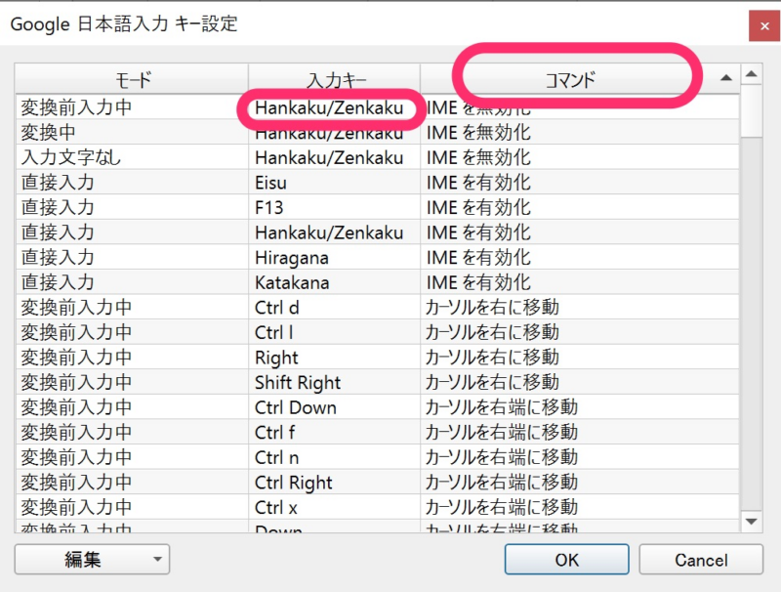781x592 pixels.
Task: Select the Katakana key cell
Action: [334, 282]
